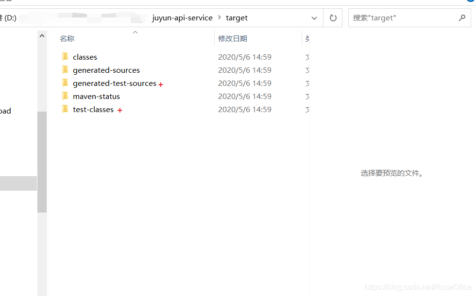Sort by the 修改日期 column header
Screen dimensions: 476x296
coord(233,38)
